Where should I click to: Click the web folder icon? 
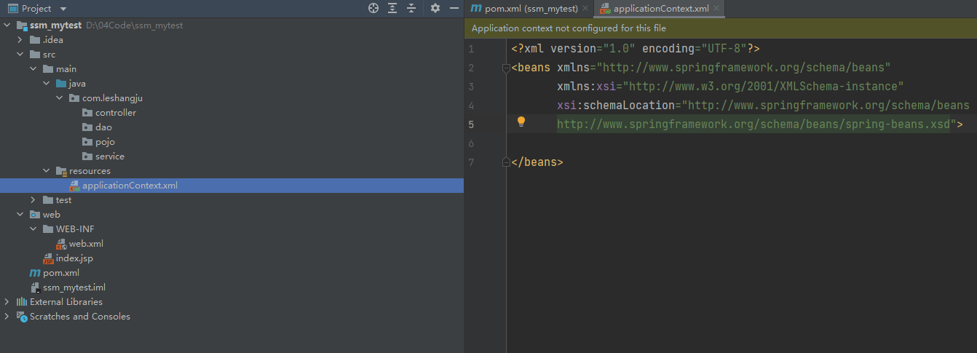[x=35, y=215]
